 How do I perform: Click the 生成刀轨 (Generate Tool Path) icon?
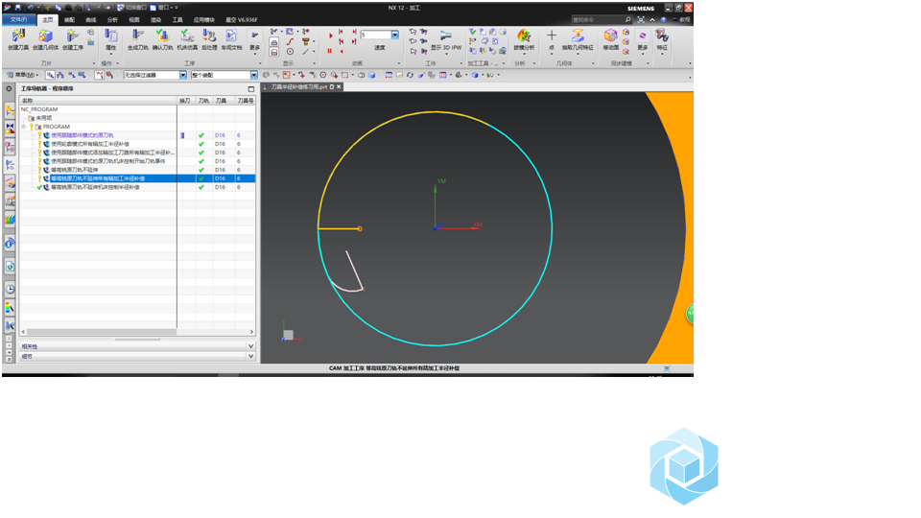point(138,40)
